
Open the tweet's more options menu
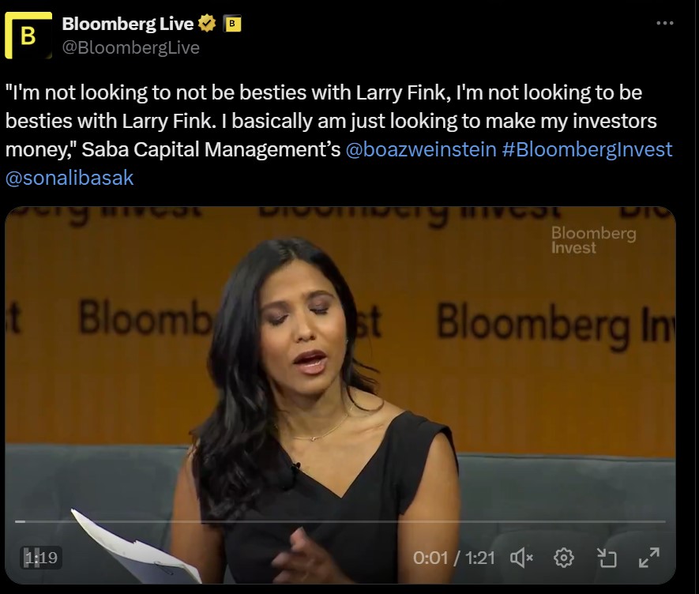point(665,23)
